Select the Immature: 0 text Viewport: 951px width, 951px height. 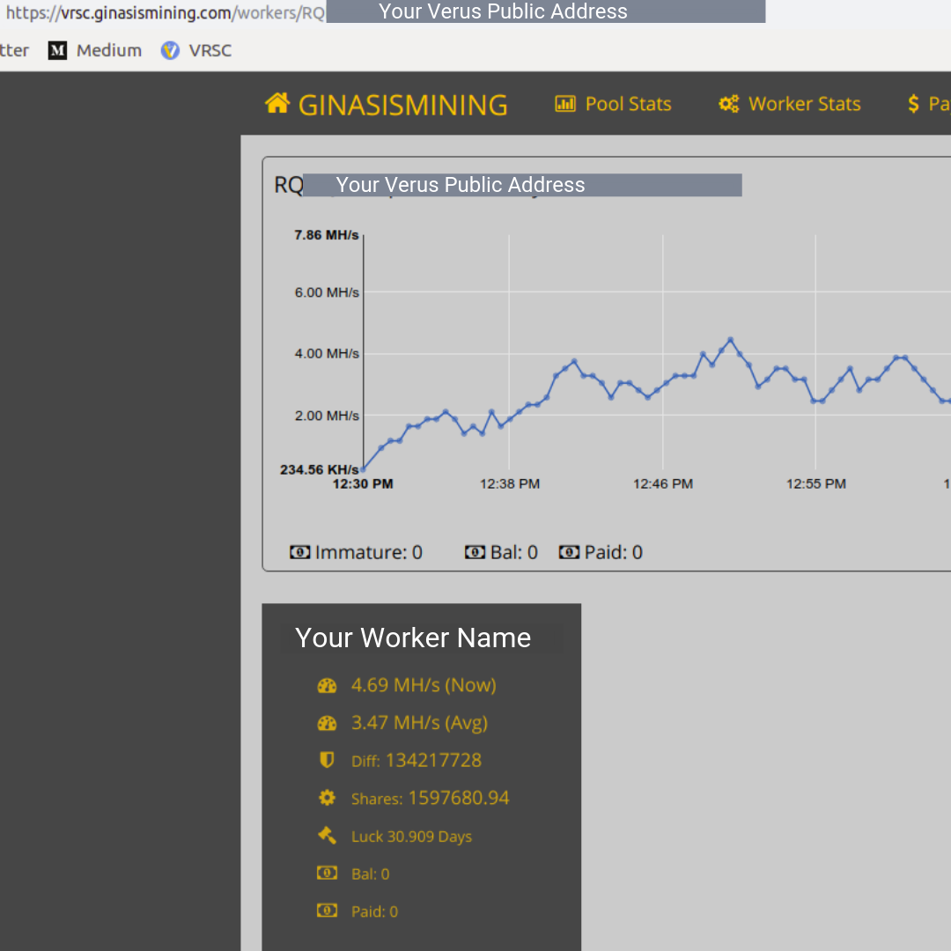point(369,552)
